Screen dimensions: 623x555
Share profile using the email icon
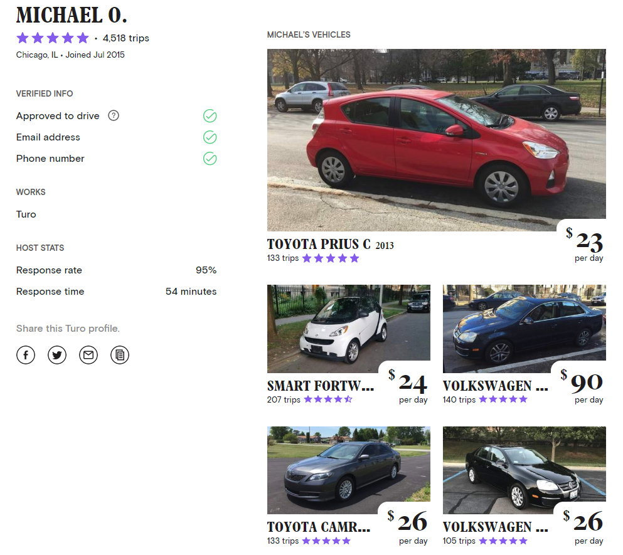click(x=88, y=355)
